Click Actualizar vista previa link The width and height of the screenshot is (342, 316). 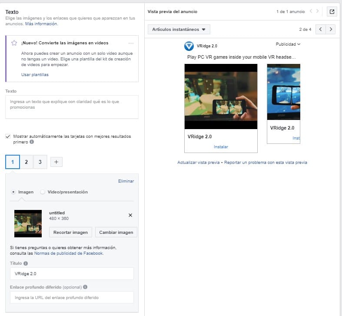point(198,163)
